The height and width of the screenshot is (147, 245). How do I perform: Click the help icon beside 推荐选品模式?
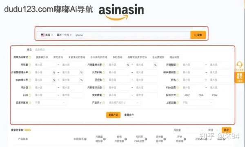(30, 57)
